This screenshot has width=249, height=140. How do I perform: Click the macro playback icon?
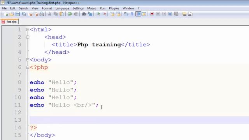pos(164,14)
